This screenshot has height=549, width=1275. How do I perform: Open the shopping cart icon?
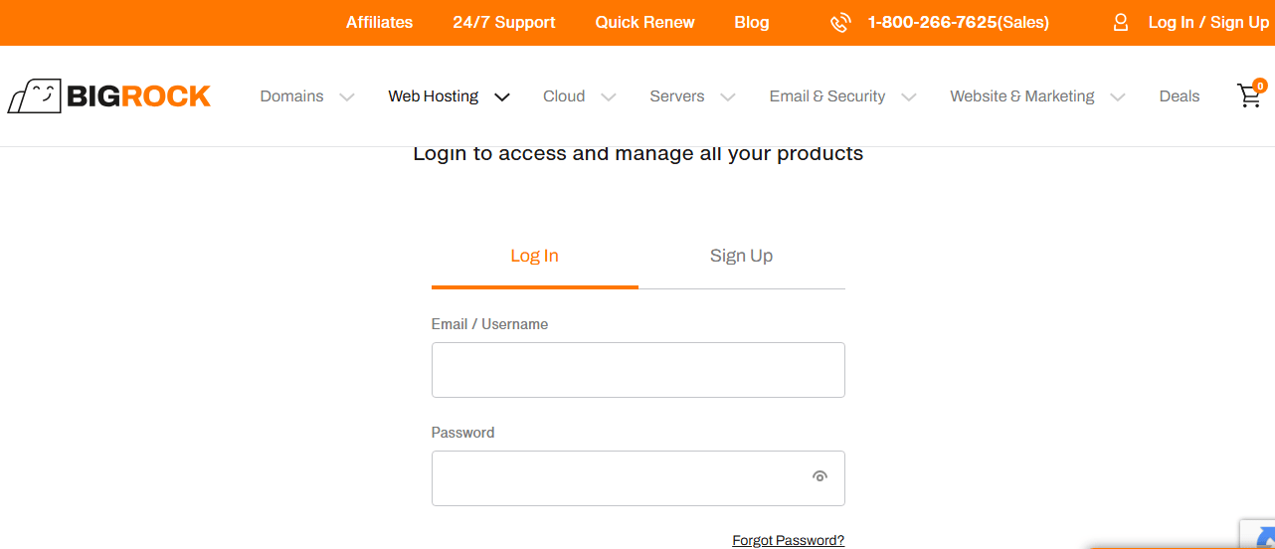pyautogui.click(x=1249, y=95)
